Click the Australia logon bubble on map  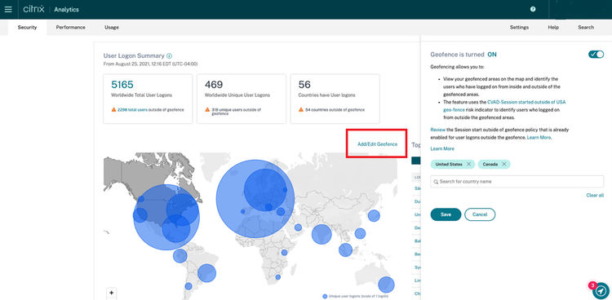386,285
